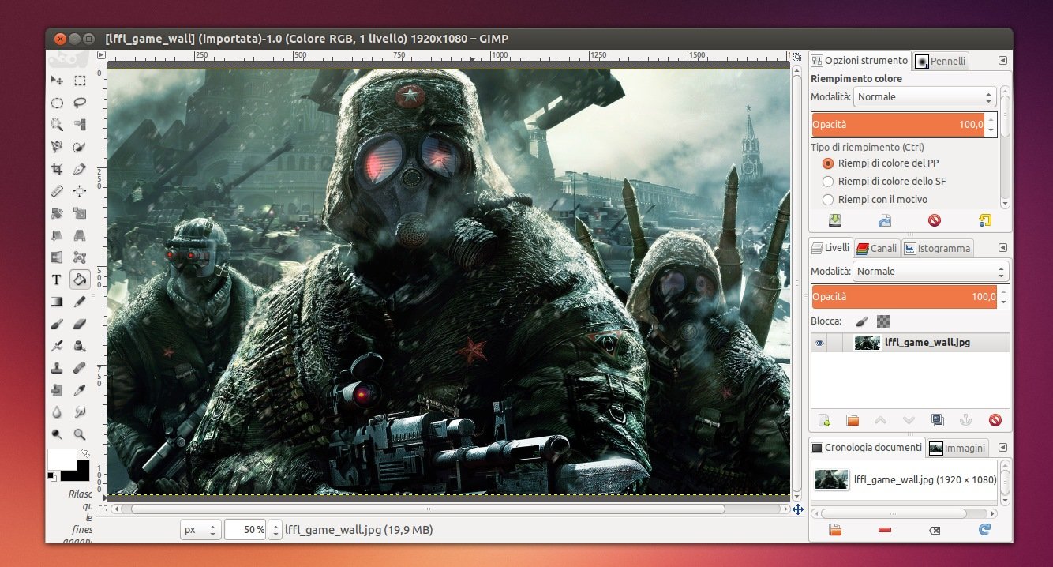Screen dimensions: 1053x567
Task: Create a new layer in Livelli panel
Action: coord(825,420)
